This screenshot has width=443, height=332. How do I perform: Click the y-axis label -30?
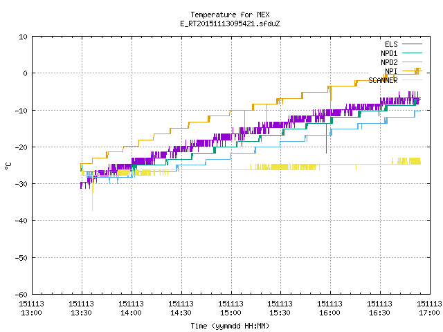[21, 184]
